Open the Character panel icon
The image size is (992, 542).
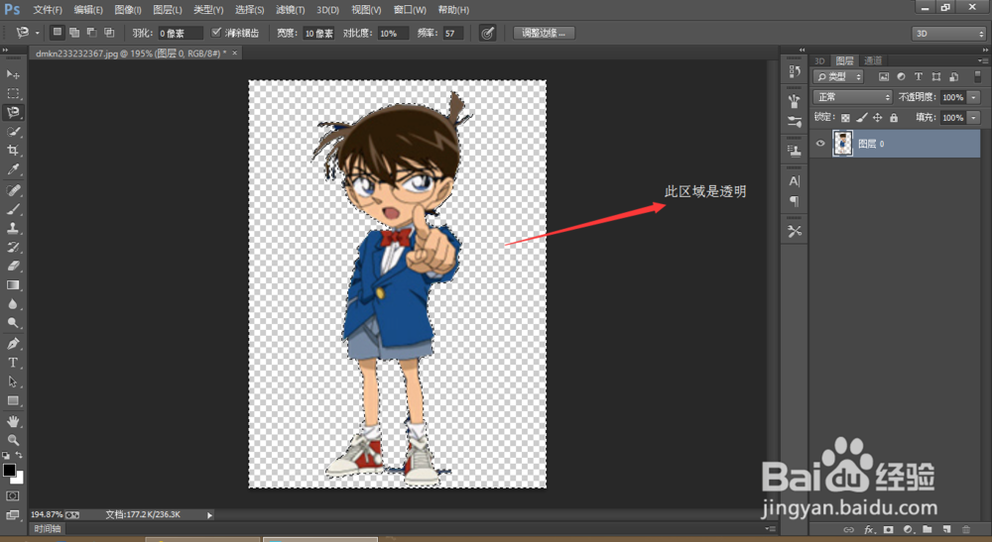click(795, 180)
